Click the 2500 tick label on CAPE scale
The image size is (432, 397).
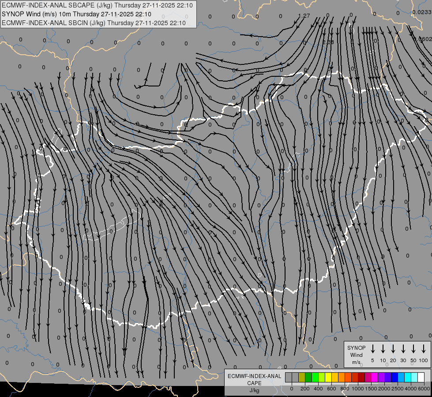pos(398,389)
